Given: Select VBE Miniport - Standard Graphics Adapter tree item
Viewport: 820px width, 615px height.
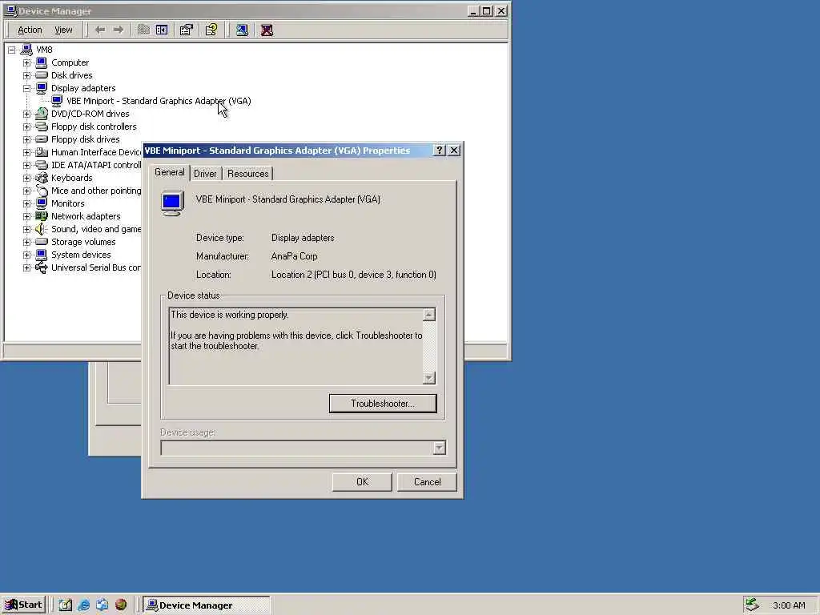Looking at the screenshot, I should [x=159, y=101].
